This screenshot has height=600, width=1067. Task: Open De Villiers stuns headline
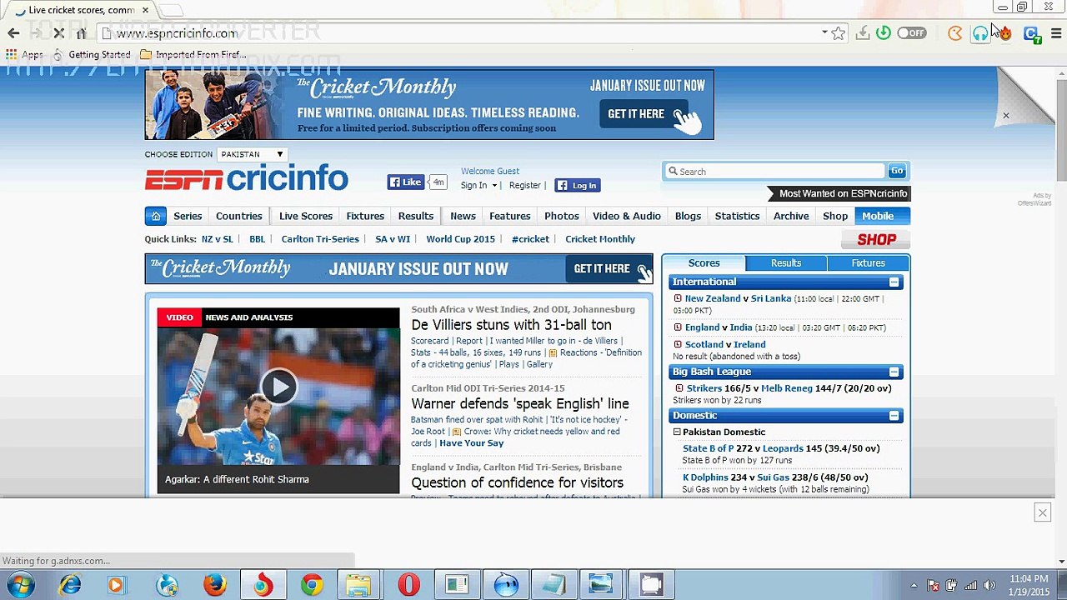[511, 325]
